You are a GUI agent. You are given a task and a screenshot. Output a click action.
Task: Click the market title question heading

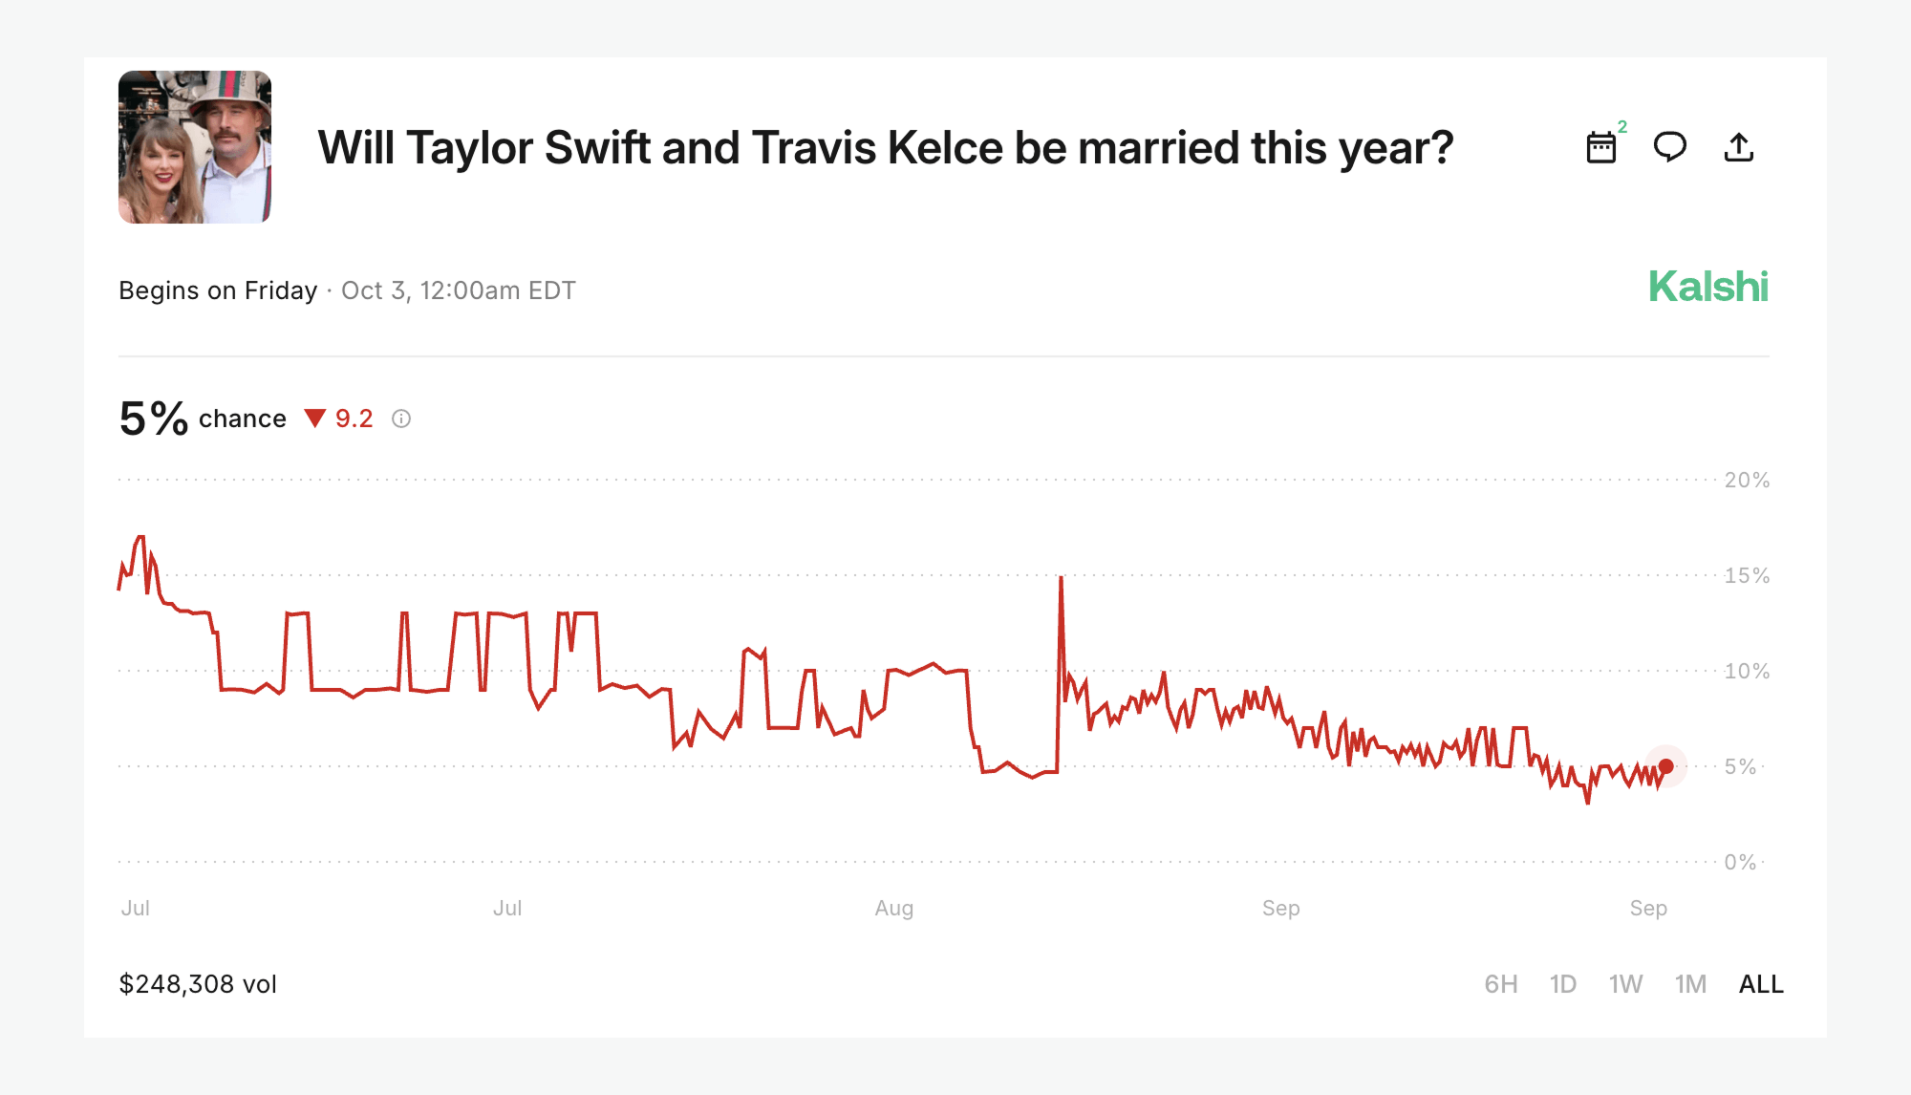pos(885,148)
